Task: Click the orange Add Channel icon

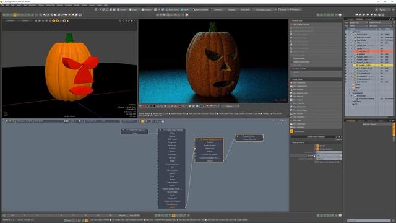Action: point(291,131)
